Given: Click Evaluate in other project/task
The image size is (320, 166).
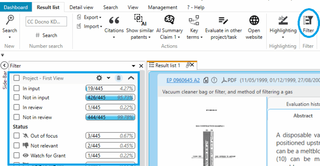Looking at the screenshot, I should pos(223,21).
